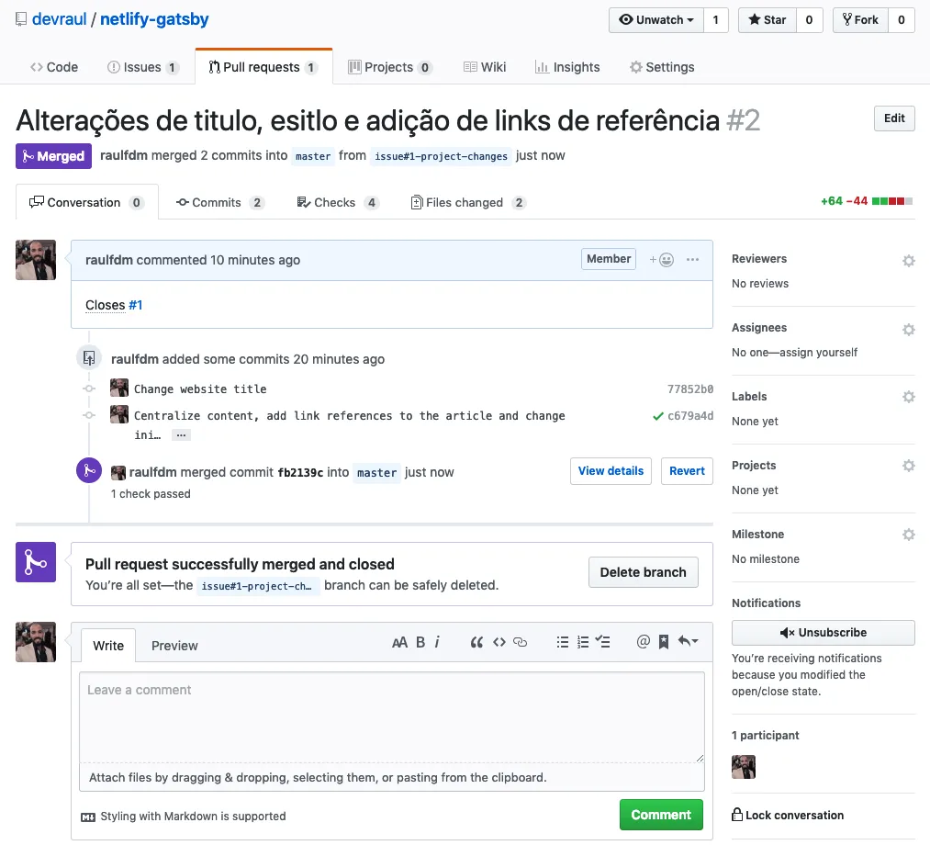Open the netlify-gatsby repository link
The image size is (930, 845).
tap(154, 19)
